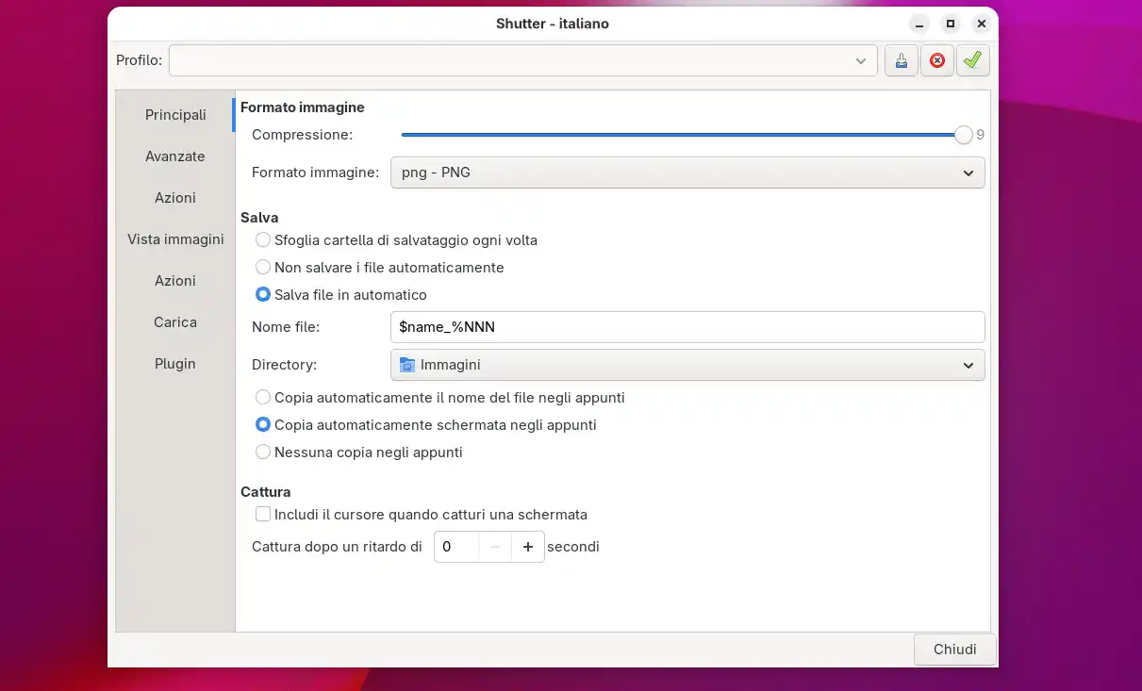Open the Plugin tab
Image resolution: width=1142 pixels, height=691 pixels.
pos(175,364)
